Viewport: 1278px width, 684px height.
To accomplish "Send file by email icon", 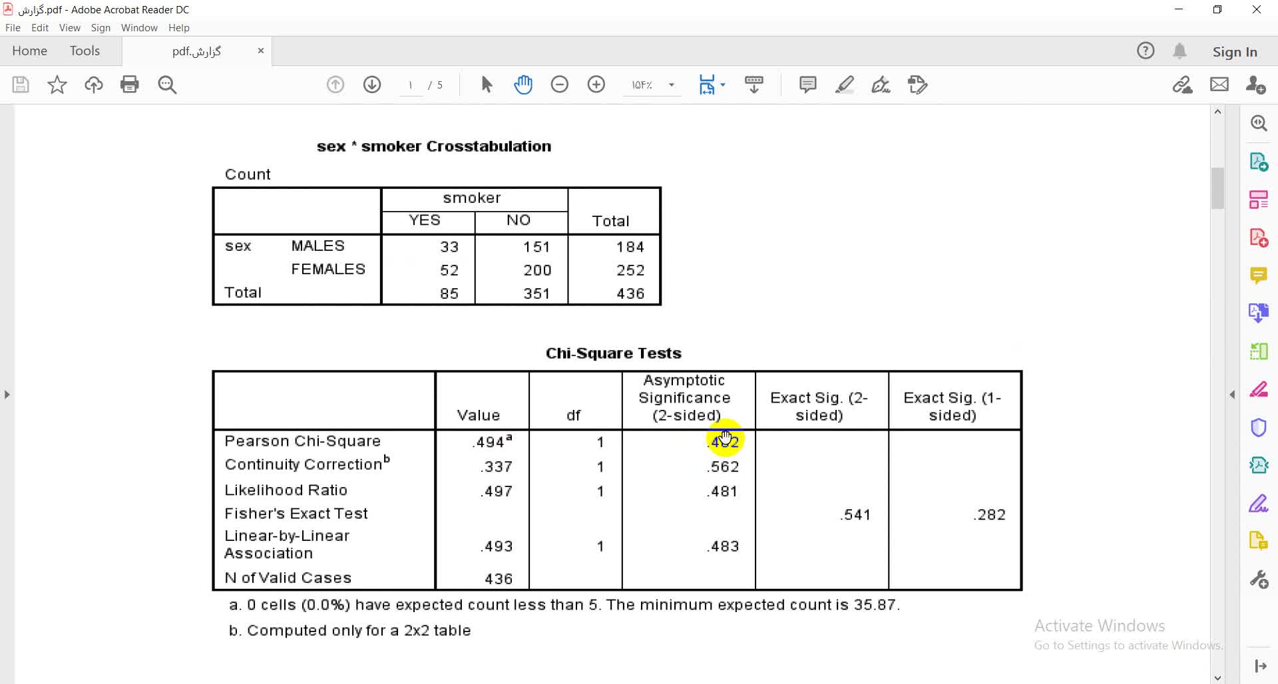I will coord(1219,85).
